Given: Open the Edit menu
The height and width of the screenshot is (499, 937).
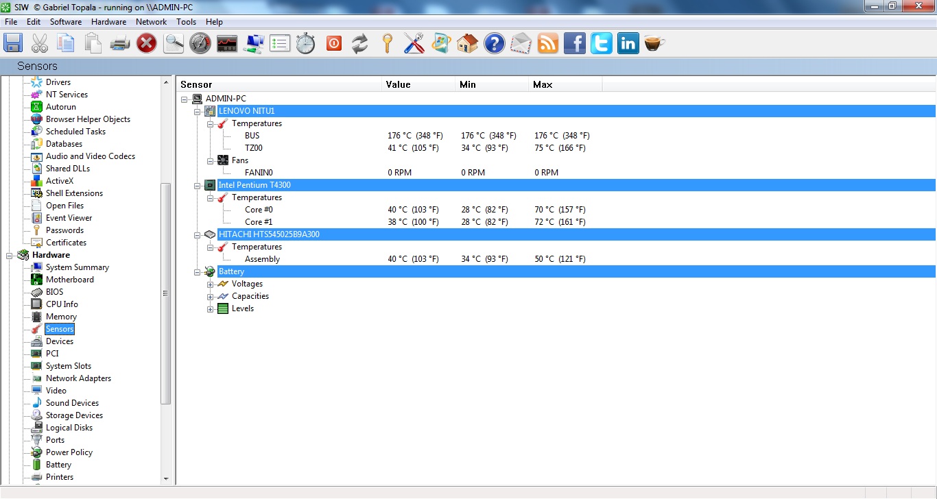Looking at the screenshot, I should 34,22.
